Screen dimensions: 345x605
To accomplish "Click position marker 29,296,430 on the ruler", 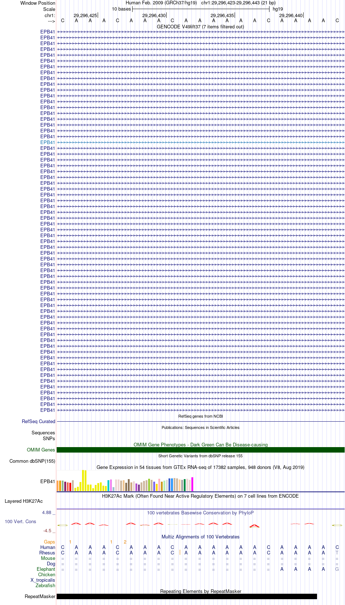I will [154, 15].
